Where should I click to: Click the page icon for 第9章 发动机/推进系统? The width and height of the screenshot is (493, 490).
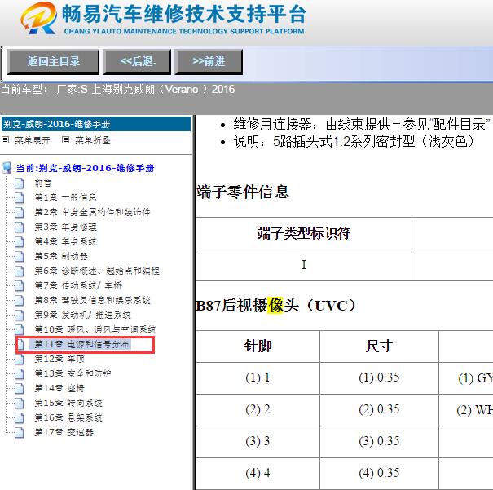tap(20, 316)
